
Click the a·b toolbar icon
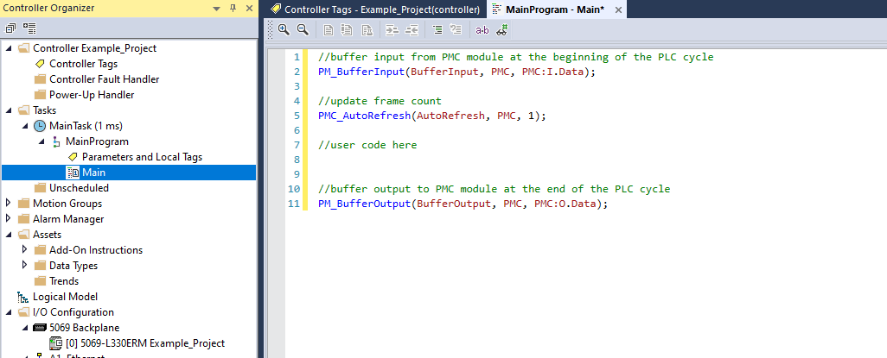click(x=482, y=29)
